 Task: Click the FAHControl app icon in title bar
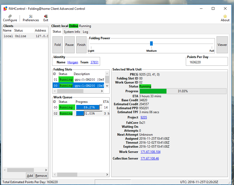(5, 8)
